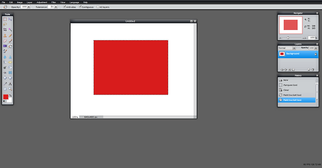The width and height of the screenshot is (322, 168).
Task: Open the Edit menu
Action: click(11, 2)
